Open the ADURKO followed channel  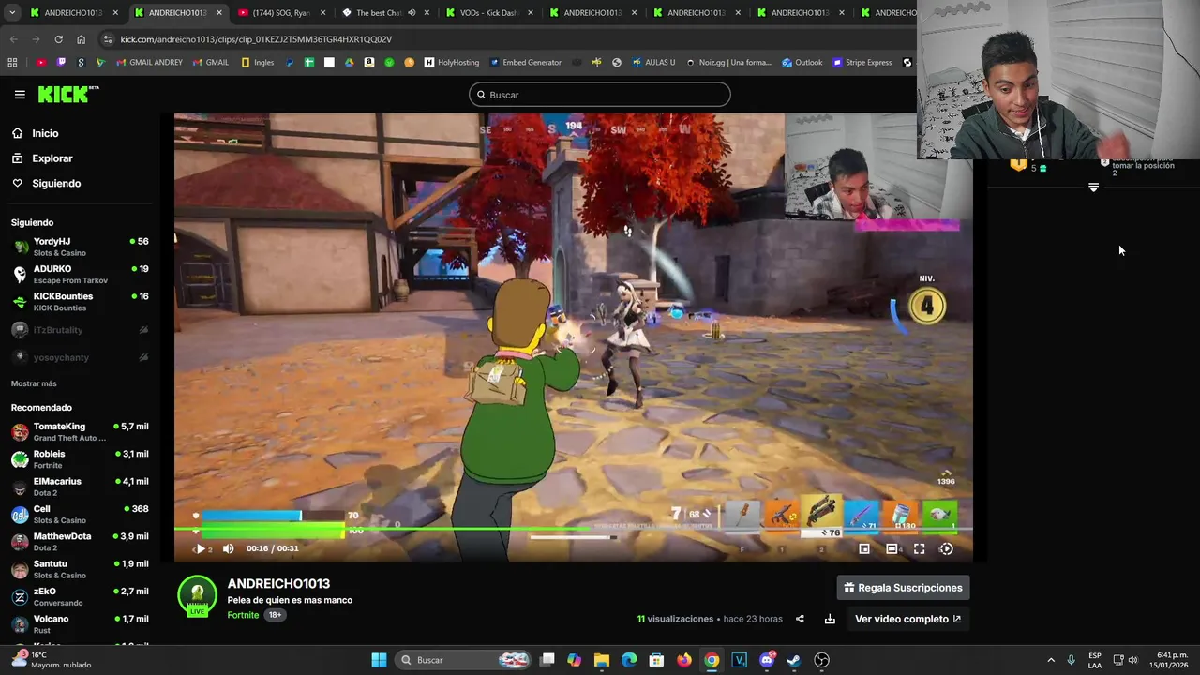click(80, 274)
